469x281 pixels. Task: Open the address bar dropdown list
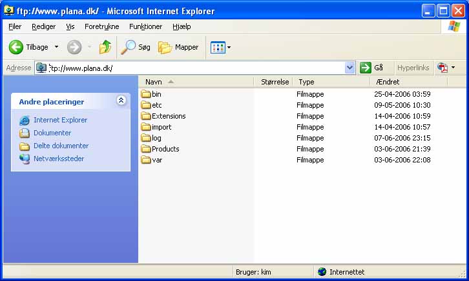(x=350, y=68)
